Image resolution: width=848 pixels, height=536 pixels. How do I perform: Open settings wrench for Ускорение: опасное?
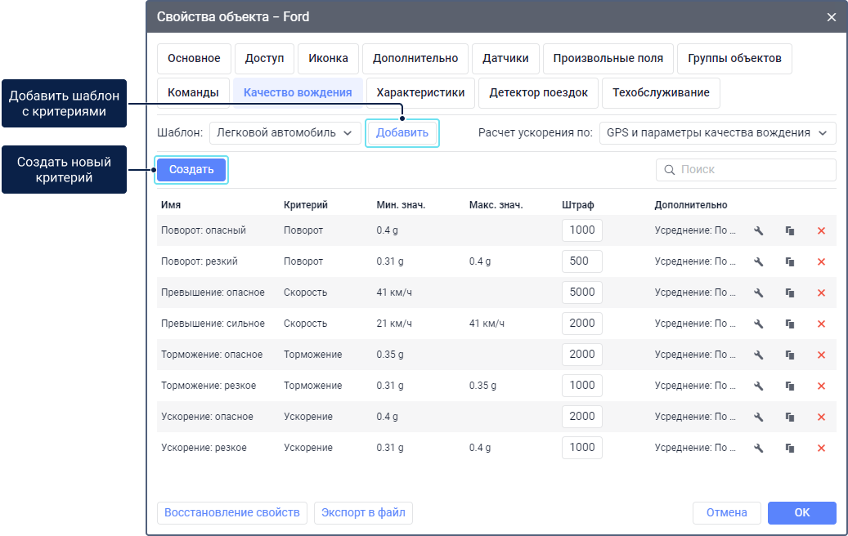758,418
